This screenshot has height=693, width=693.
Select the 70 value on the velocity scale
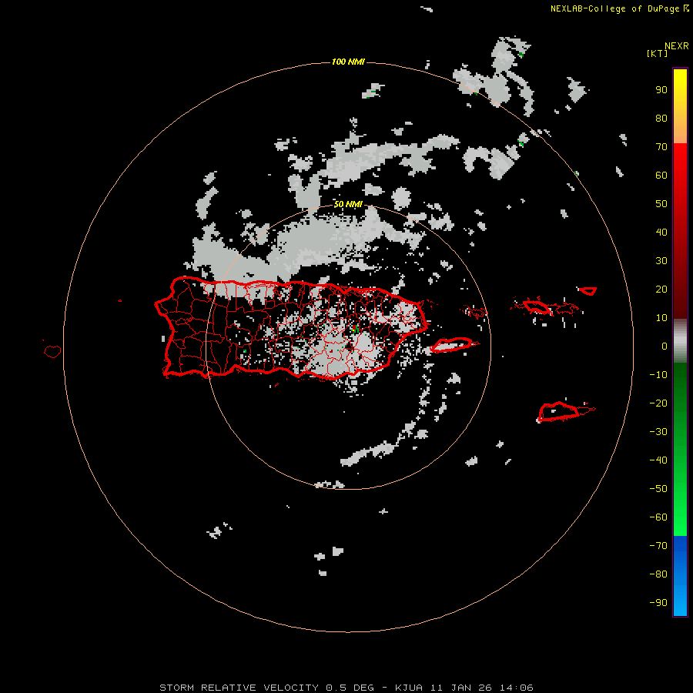[661, 147]
